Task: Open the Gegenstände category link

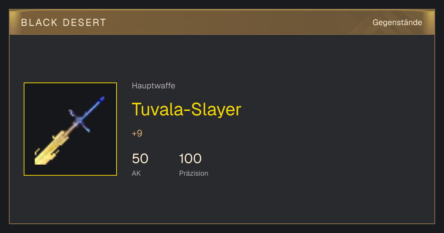Action: tap(397, 23)
